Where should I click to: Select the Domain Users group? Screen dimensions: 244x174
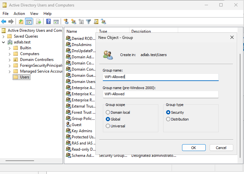coord(80,81)
